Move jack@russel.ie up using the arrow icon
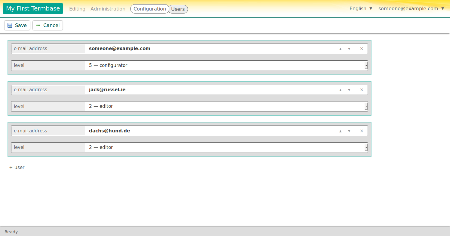The width and height of the screenshot is (450, 236). 340,90
